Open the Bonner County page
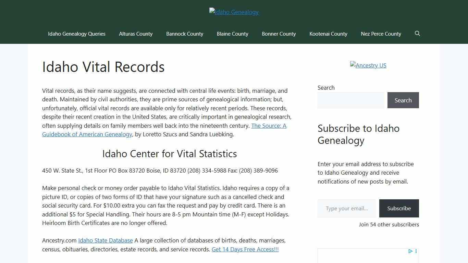468x263 pixels. coord(279,34)
